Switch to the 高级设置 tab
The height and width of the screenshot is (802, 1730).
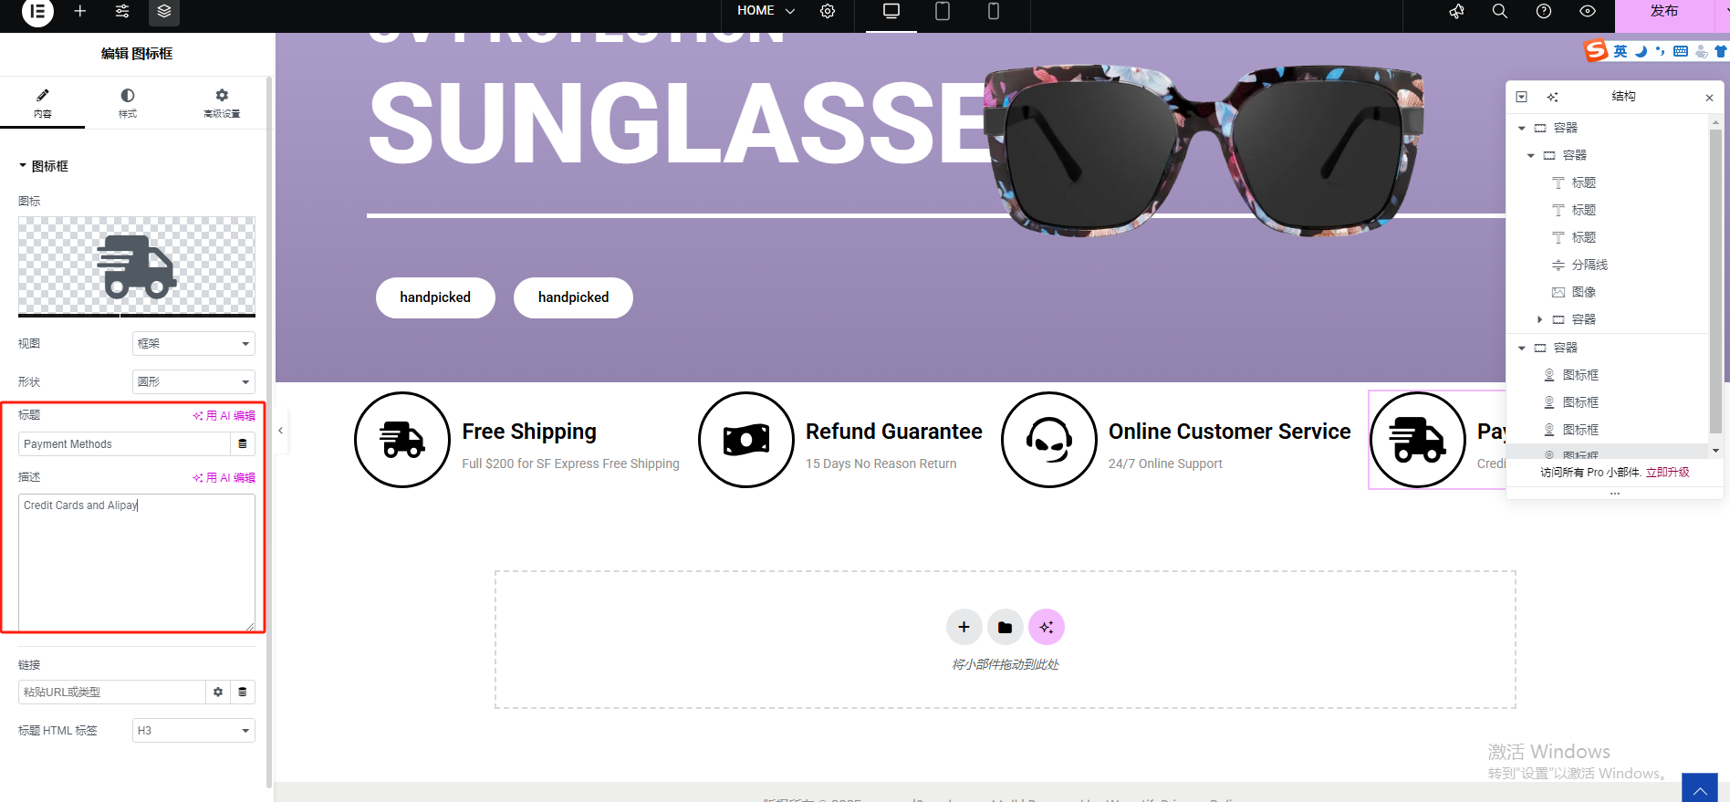222,103
